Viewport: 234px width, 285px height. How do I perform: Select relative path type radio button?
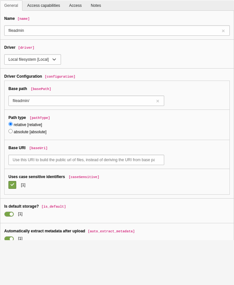[x=10, y=124]
